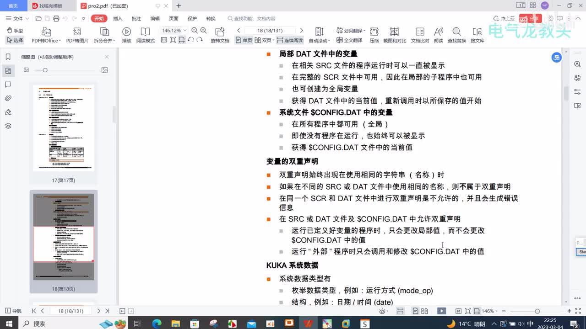
Task: Switch to the 转换 ribbon tab
Action: 211,18
